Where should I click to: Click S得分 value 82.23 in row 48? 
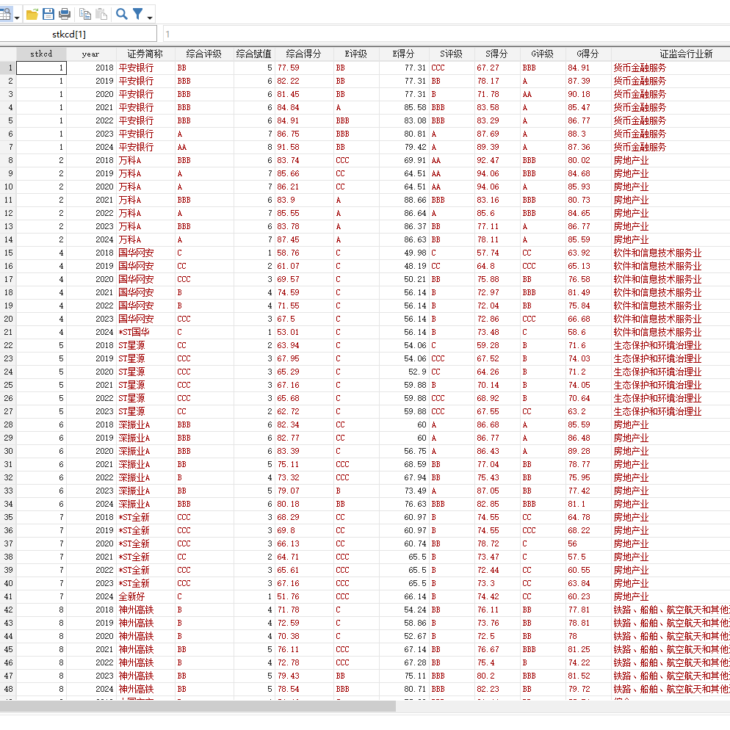[x=488, y=689]
